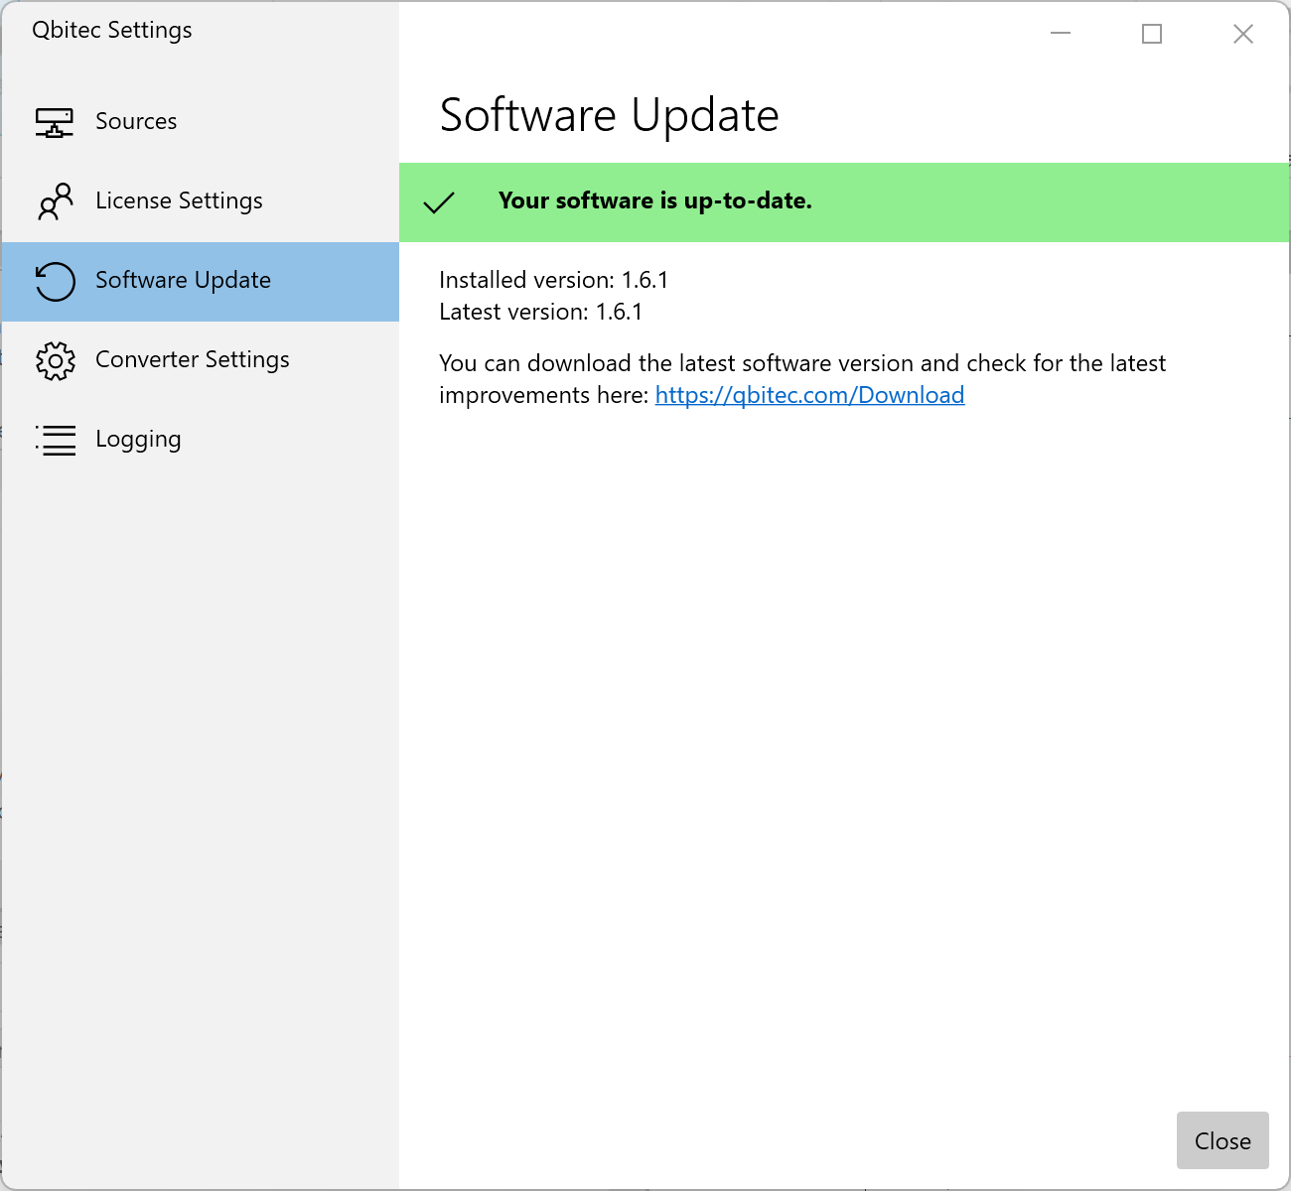
Task: Click the Software Update circular arrow icon
Action: click(55, 281)
